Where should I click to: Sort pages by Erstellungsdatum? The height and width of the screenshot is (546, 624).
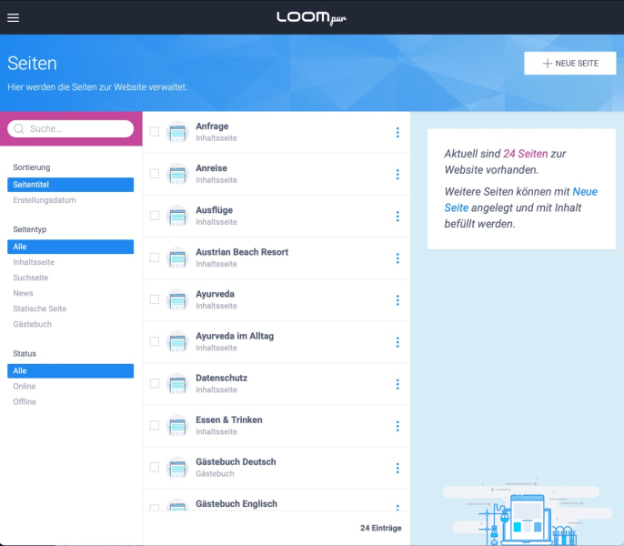point(45,200)
